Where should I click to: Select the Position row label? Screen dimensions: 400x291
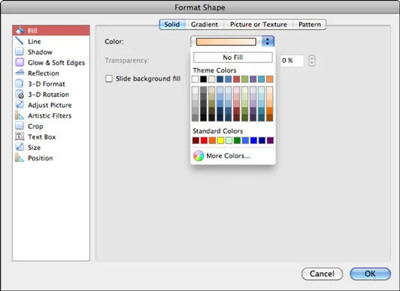click(40, 158)
